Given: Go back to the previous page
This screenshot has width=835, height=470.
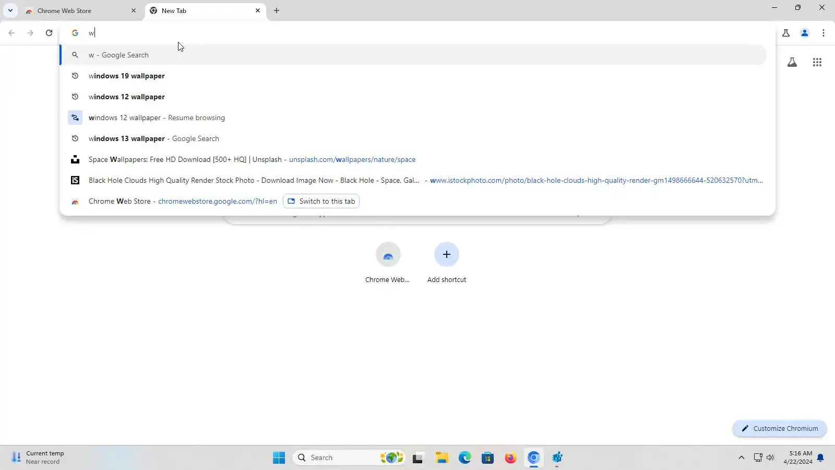Looking at the screenshot, I should 11,33.
